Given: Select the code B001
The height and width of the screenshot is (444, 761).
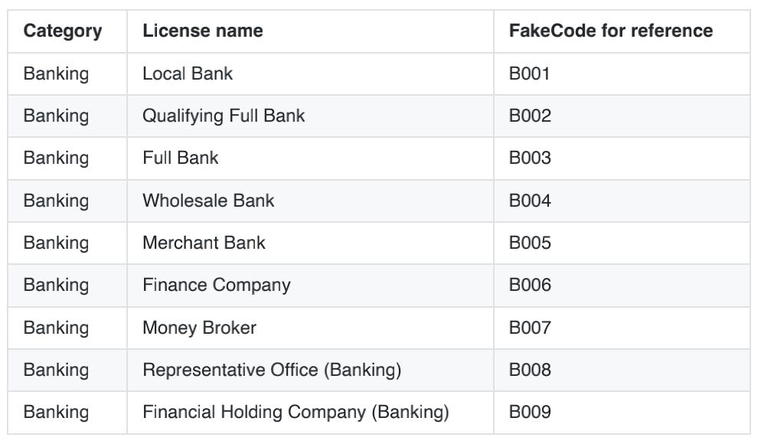Looking at the screenshot, I should (x=530, y=74).
